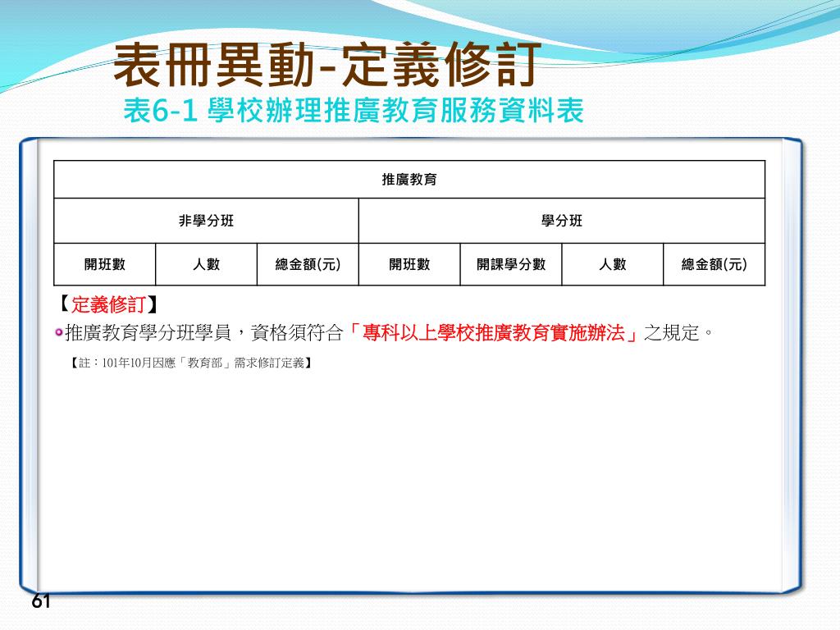Click 開班數 under 非學分班
840x630 pixels.
pos(104,264)
